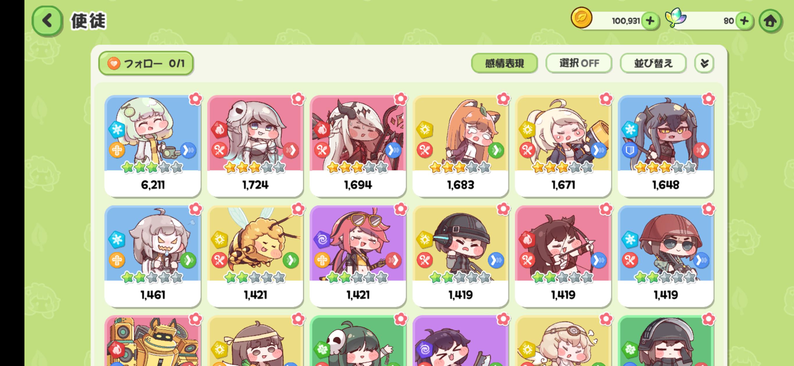Add more crystal gems with plus icon
This screenshot has height=366, width=794.
pyautogui.click(x=744, y=21)
